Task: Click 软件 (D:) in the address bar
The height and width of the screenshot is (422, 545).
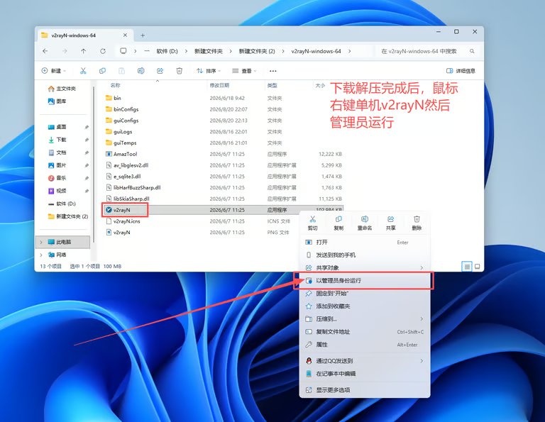Action: tap(167, 51)
